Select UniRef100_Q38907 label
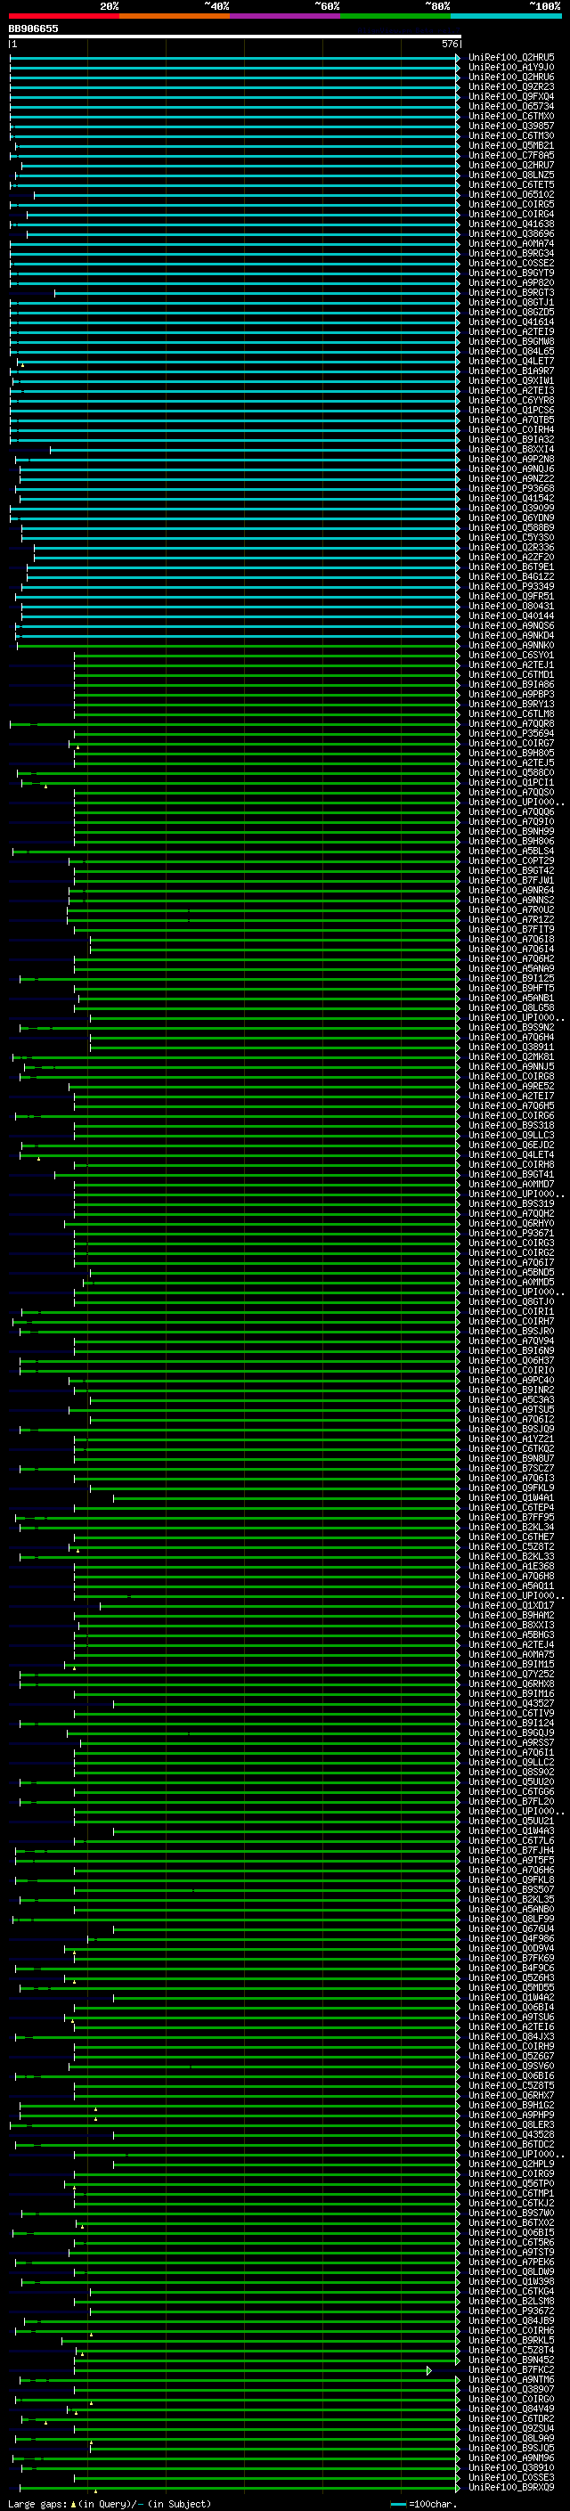Screen dimensions: 570x2511 tap(510, 2389)
